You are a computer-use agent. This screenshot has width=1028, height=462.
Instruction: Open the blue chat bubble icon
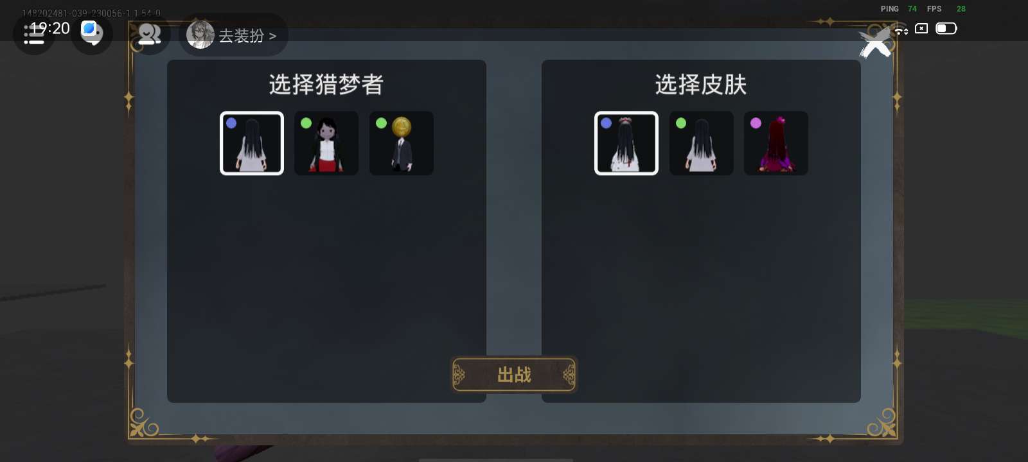tap(92, 33)
